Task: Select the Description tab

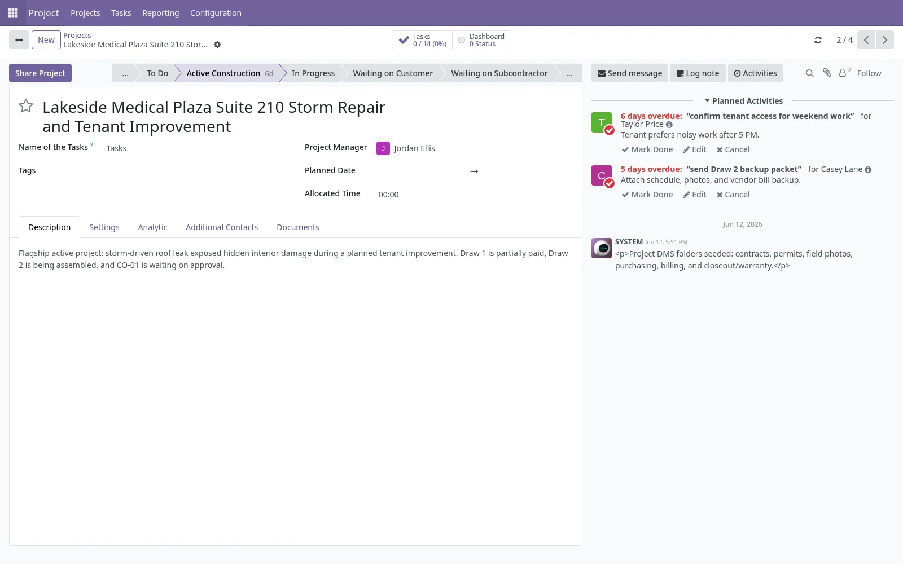Action: (50, 227)
